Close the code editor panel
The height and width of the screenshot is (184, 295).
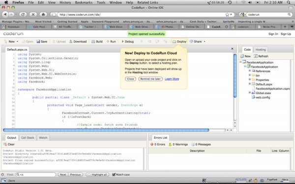pyautogui.click(x=232, y=49)
